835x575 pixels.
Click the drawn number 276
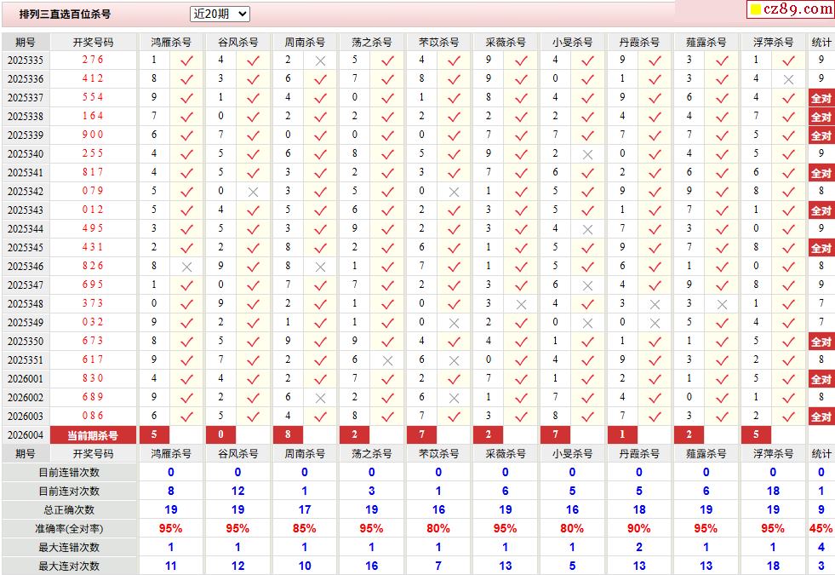93,60
